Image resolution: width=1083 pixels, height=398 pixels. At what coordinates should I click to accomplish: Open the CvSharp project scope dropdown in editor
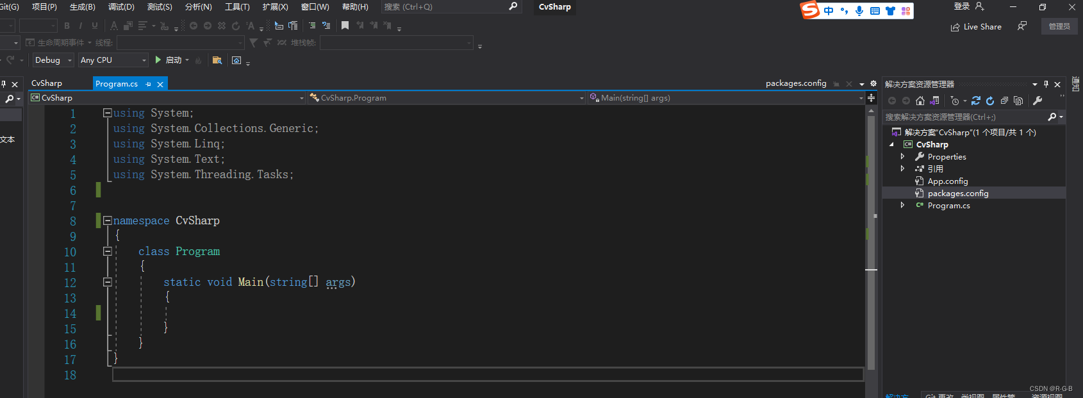click(167, 98)
